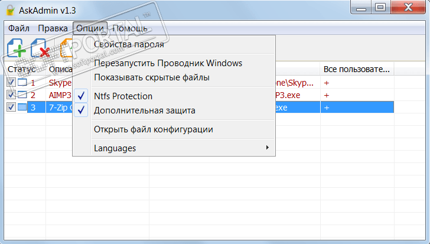Open the Правка menu
Viewport: 430px width, 244px height.
(x=53, y=28)
